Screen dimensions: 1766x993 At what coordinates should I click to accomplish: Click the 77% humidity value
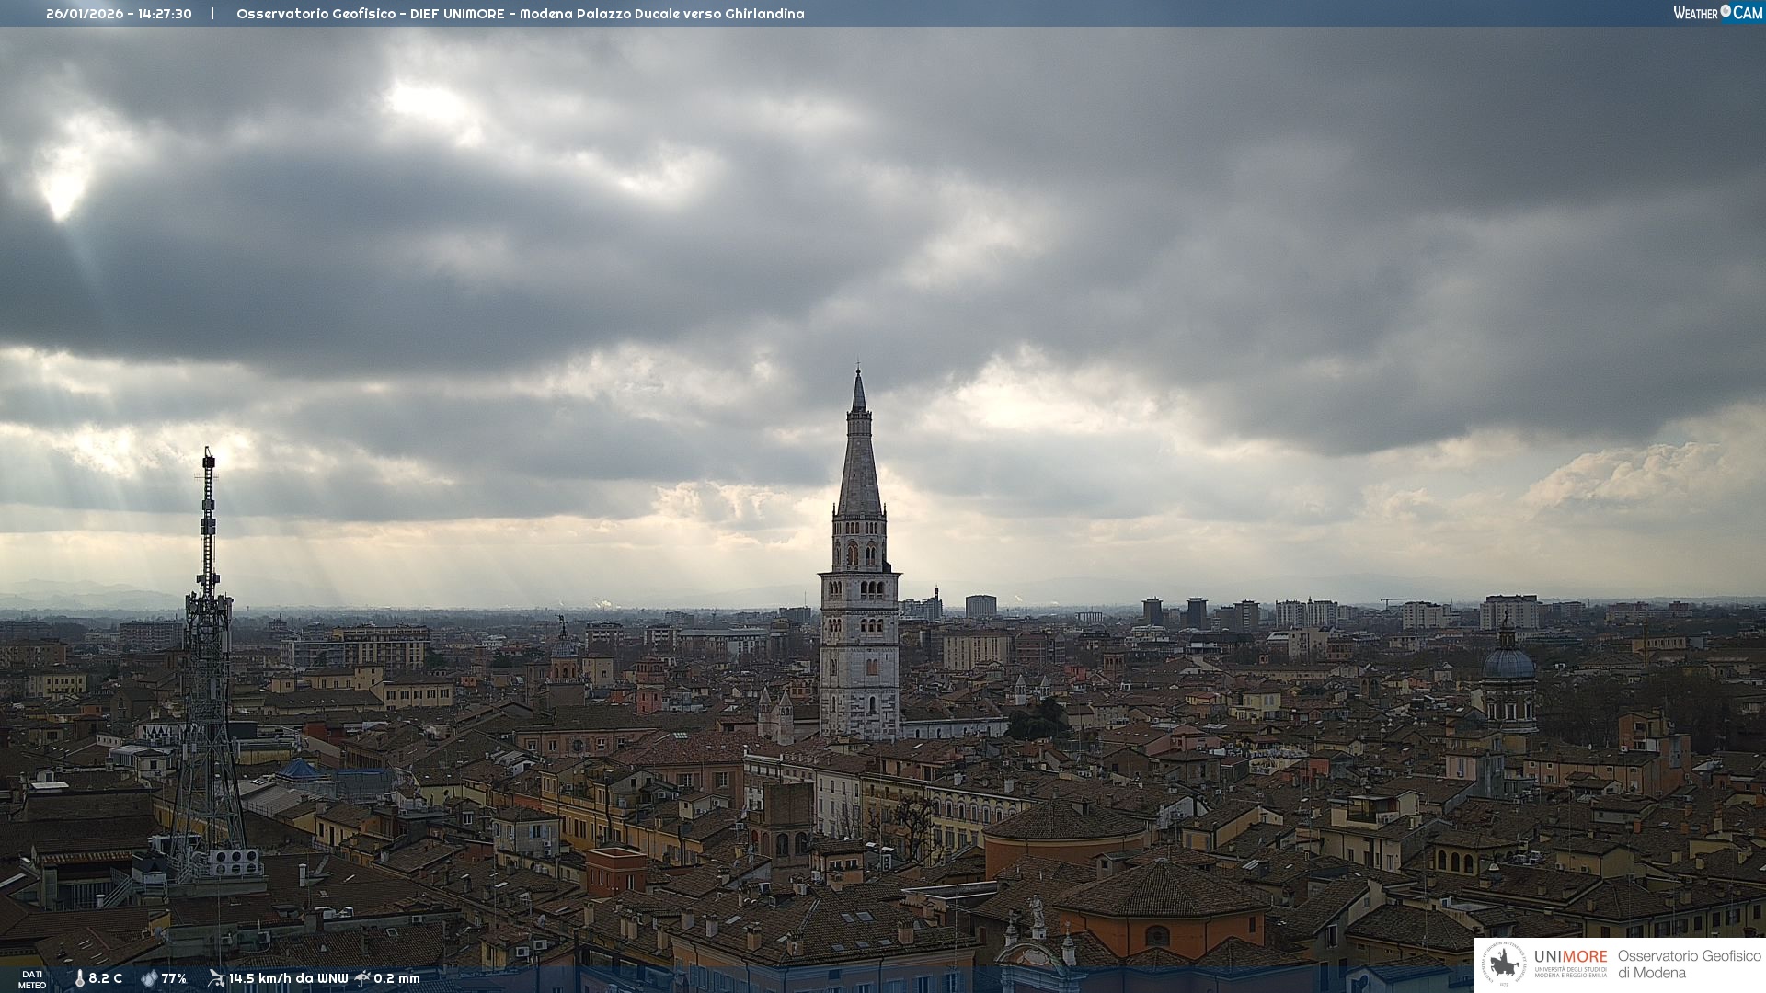(174, 978)
